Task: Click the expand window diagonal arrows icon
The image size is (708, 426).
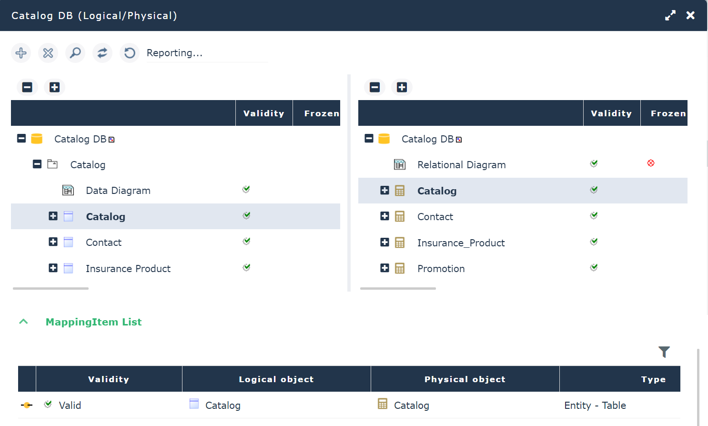Action: tap(670, 16)
